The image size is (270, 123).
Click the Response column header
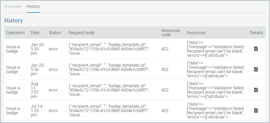[196, 33]
